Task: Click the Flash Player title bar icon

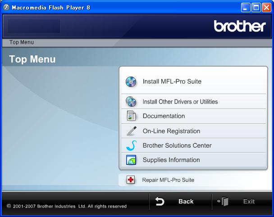Action: pyautogui.click(x=6, y=7)
